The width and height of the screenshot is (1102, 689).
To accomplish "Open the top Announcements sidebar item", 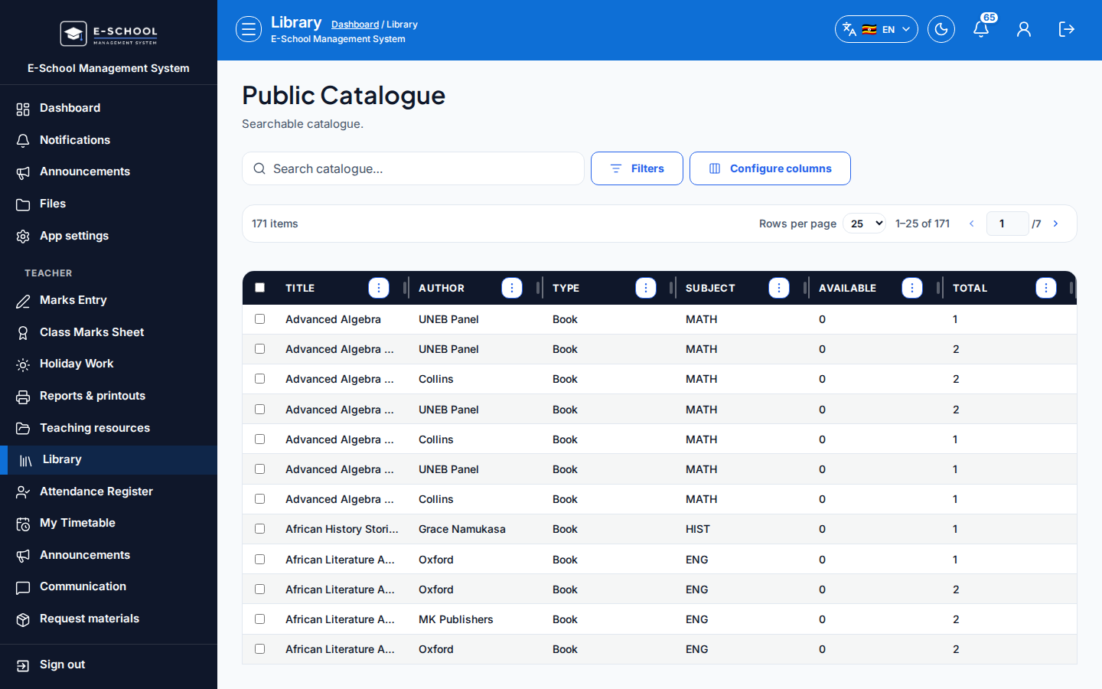I will tap(109, 171).
